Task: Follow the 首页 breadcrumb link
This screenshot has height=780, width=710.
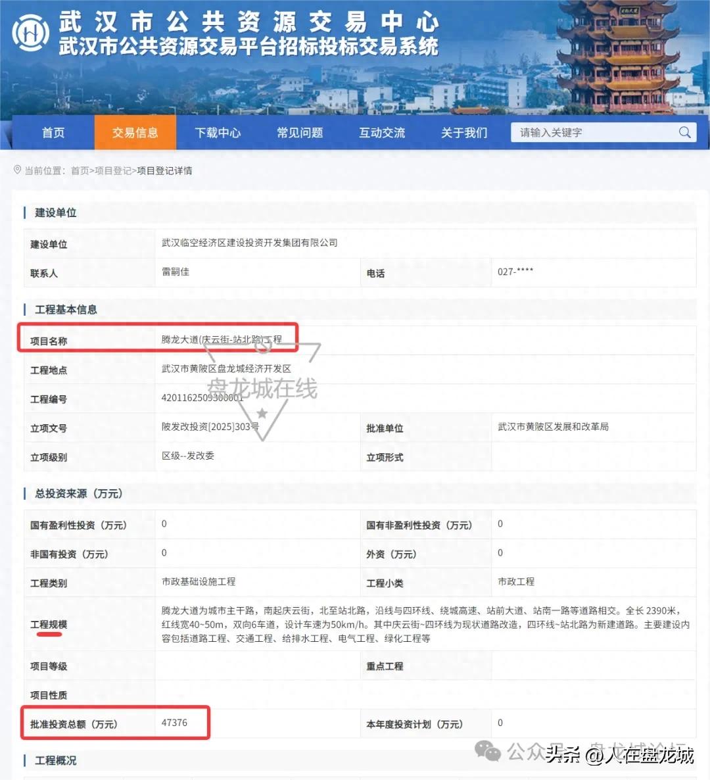Action: 80,170
